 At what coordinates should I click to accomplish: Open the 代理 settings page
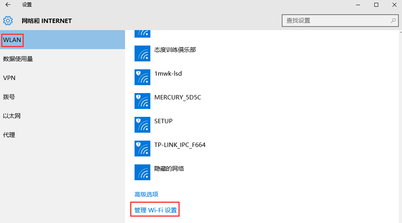63,135
